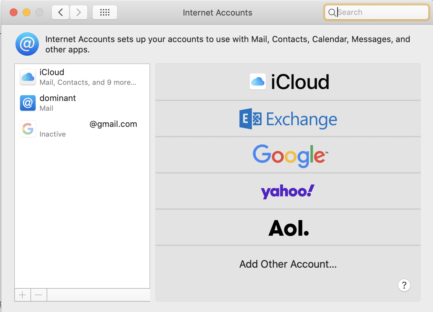This screenshot has width=433, height=312.
Task: Add an Aol account
Action: click(x=288, y=228)
